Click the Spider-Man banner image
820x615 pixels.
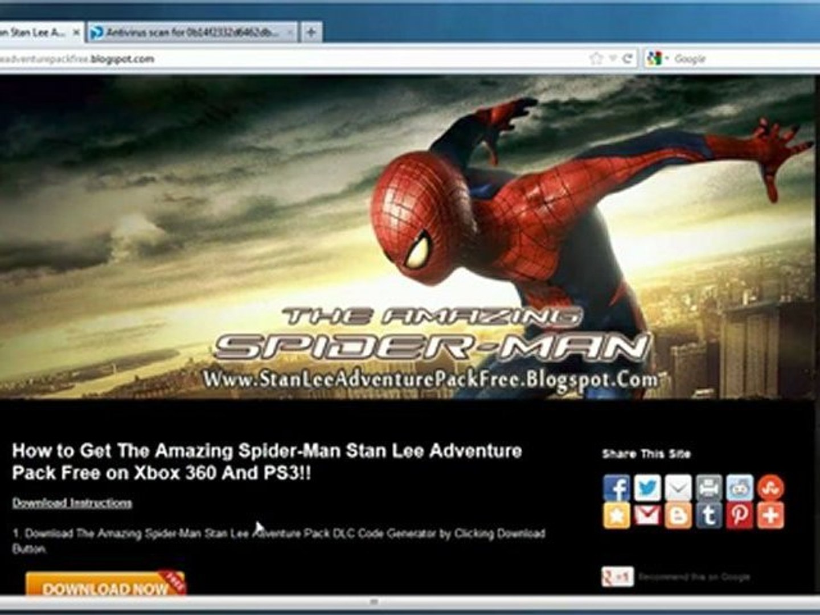point(407,236)
